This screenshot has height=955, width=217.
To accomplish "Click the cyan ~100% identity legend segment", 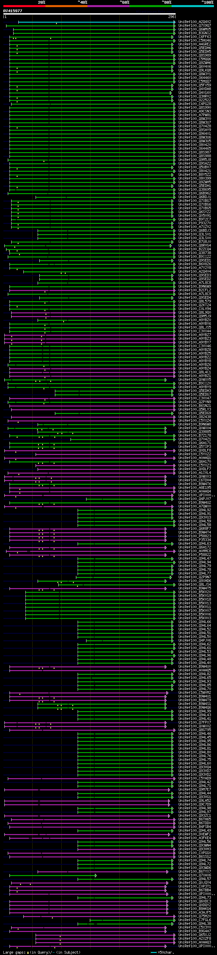I will tap(193, 6).
